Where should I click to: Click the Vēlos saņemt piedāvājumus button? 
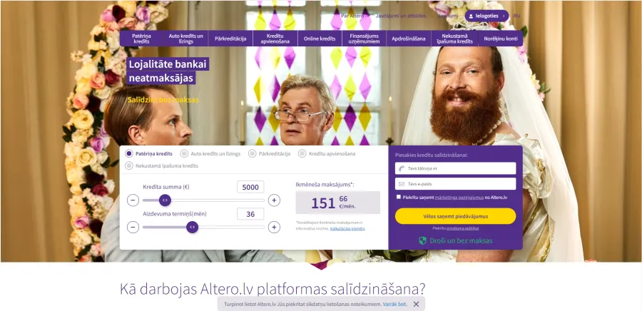(x=455, y=216)
